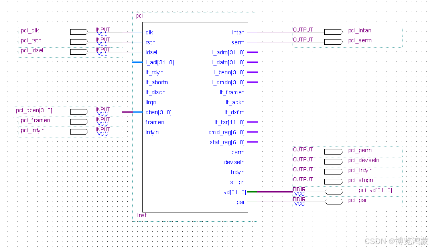
Task: Click the pci_trdyn pin name label
Action: coord(360,170)
